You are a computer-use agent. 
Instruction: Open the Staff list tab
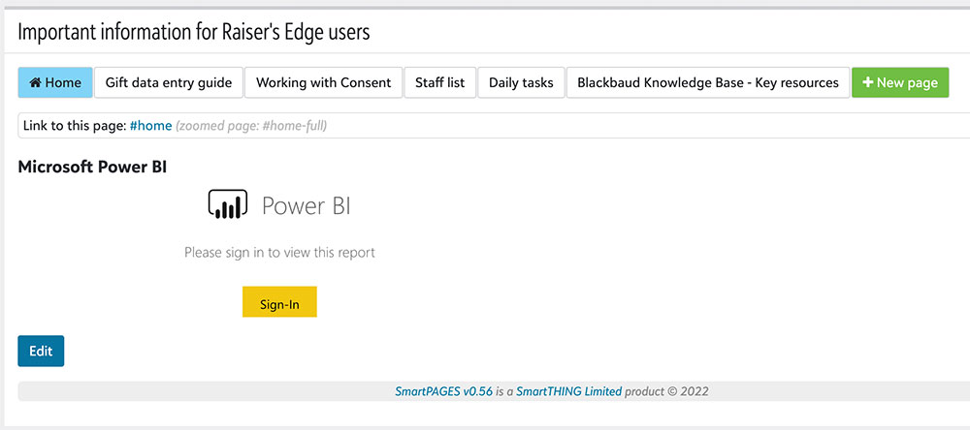pos(439,82)
